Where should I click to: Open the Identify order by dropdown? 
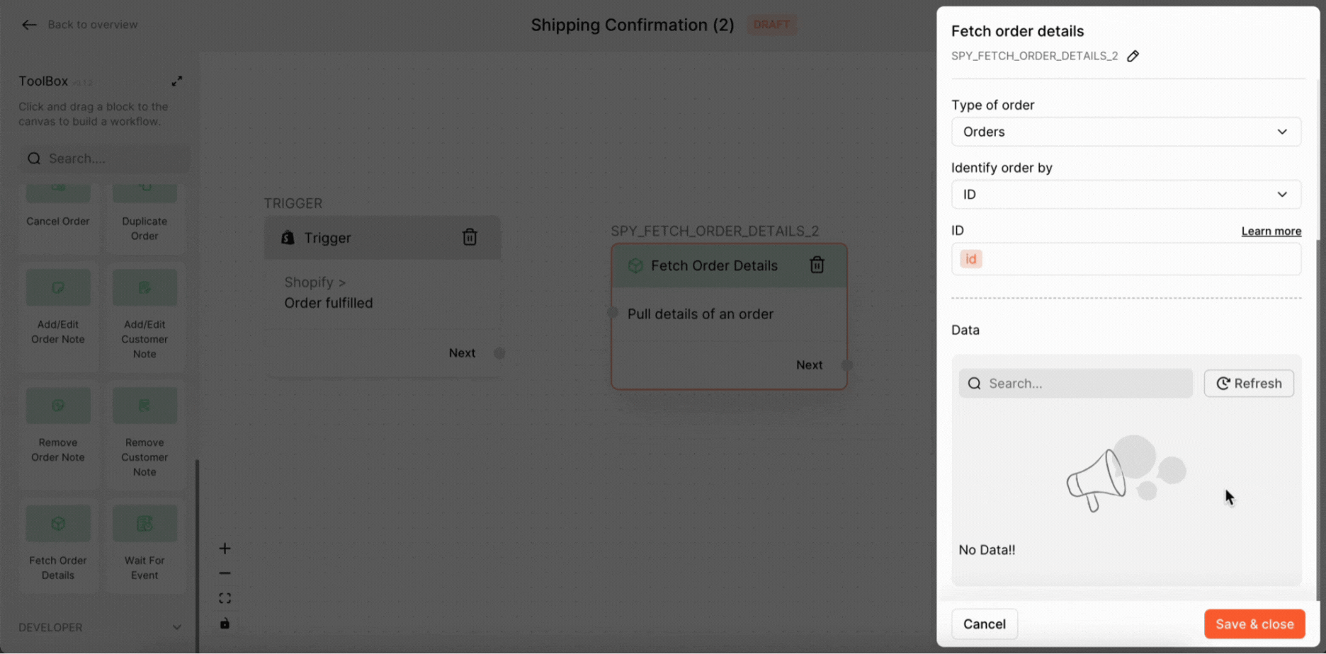pyautogui.click(x=1126, y=195)
